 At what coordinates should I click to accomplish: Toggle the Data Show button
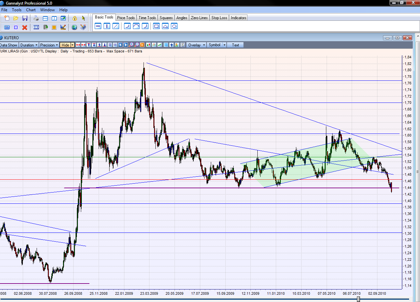point(9,45)
